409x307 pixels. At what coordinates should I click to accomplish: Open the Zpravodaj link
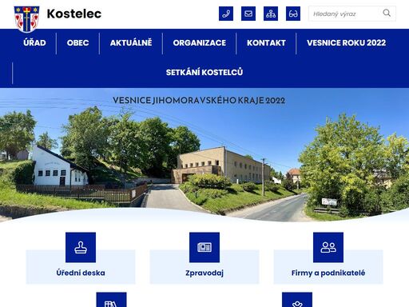(204, 273)
